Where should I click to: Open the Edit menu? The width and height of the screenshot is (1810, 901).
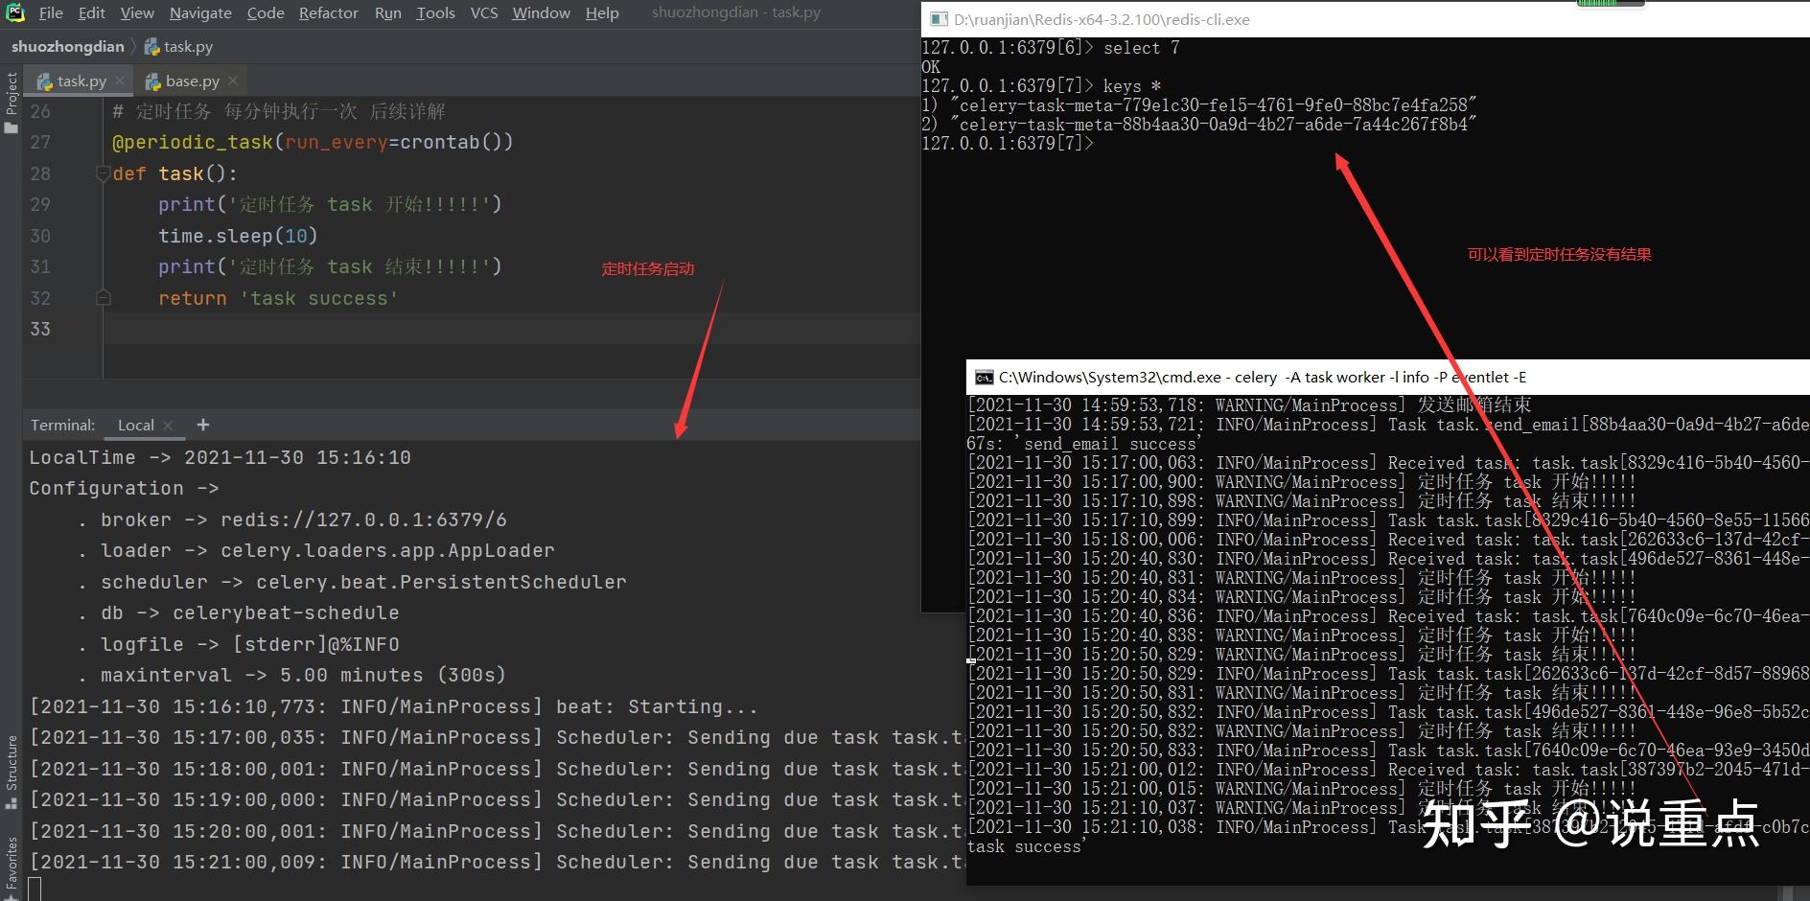pyautogui.click(x=92, y=12)
